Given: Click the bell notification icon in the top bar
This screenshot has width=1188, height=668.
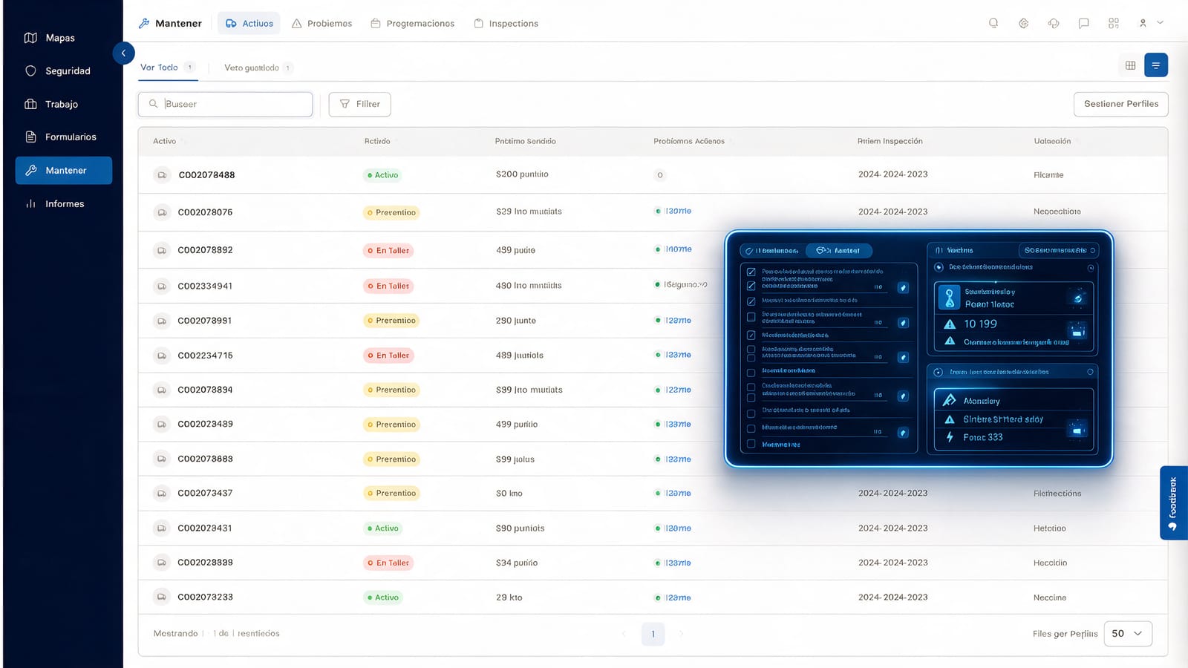Looking at the screenshot, I should 993,23.
